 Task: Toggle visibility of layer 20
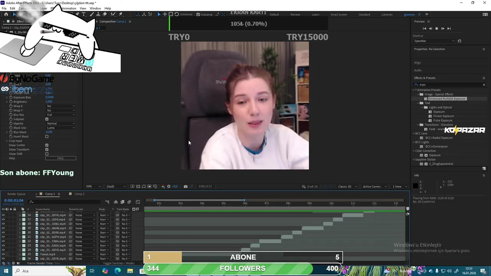point(3,232)
